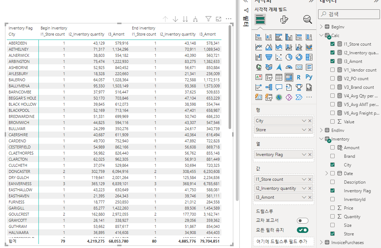Remove Store from the rows well
381x248 pixels.
310,130
